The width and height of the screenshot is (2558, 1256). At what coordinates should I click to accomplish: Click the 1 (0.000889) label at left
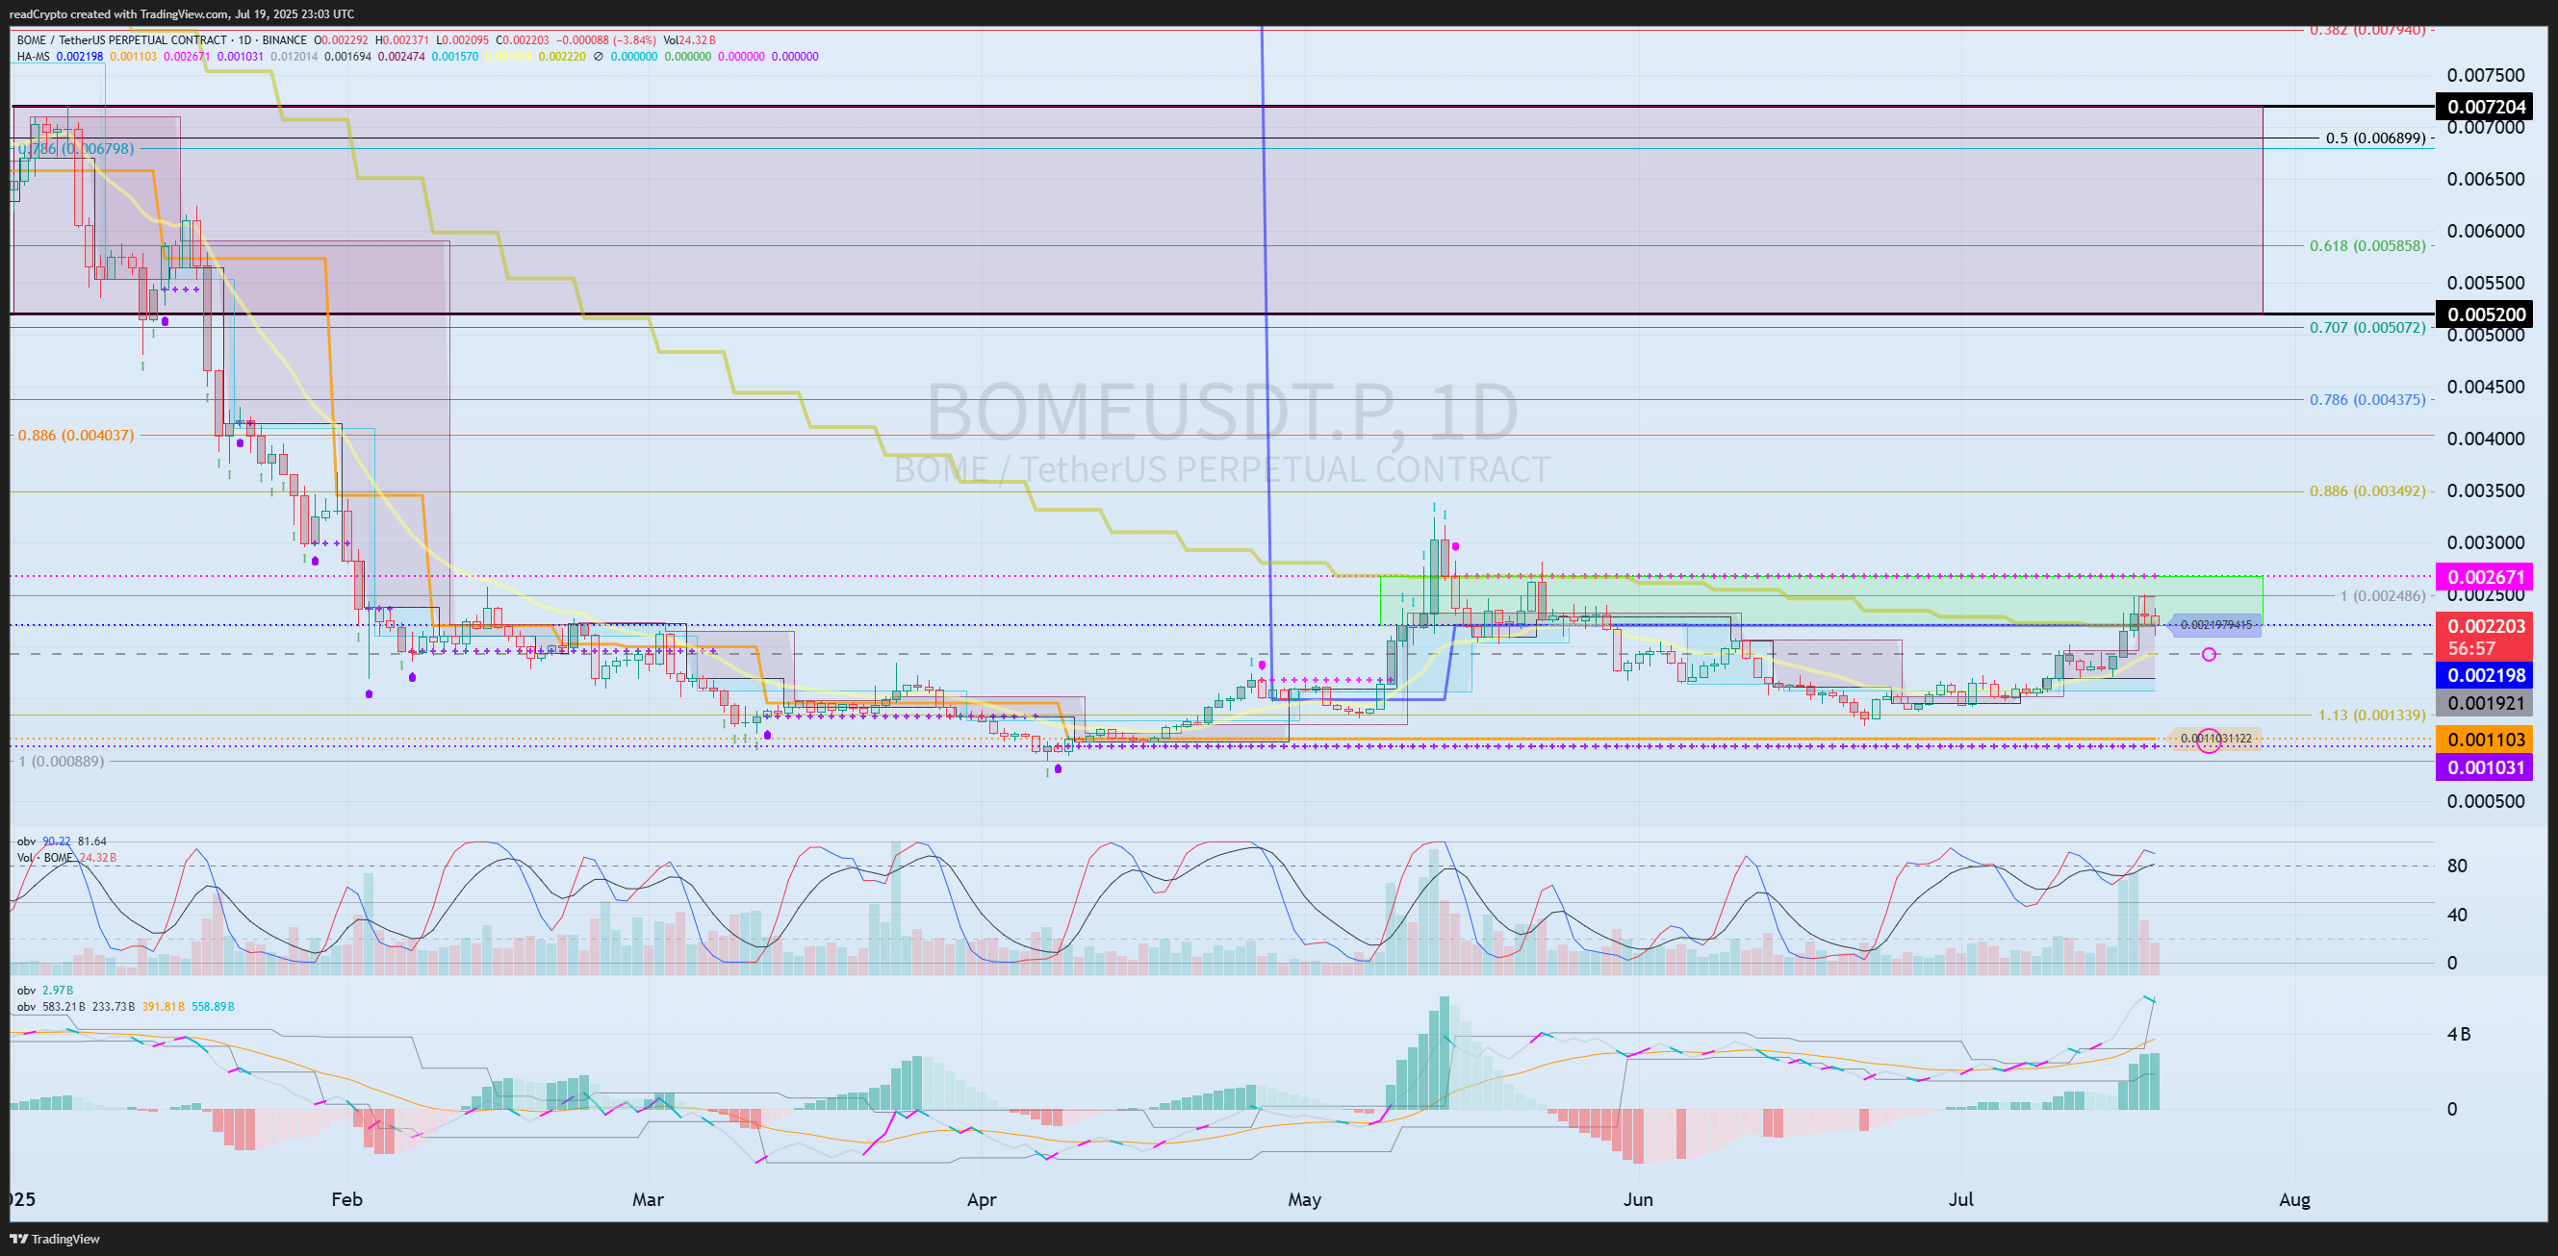click(x=62, y=761)
